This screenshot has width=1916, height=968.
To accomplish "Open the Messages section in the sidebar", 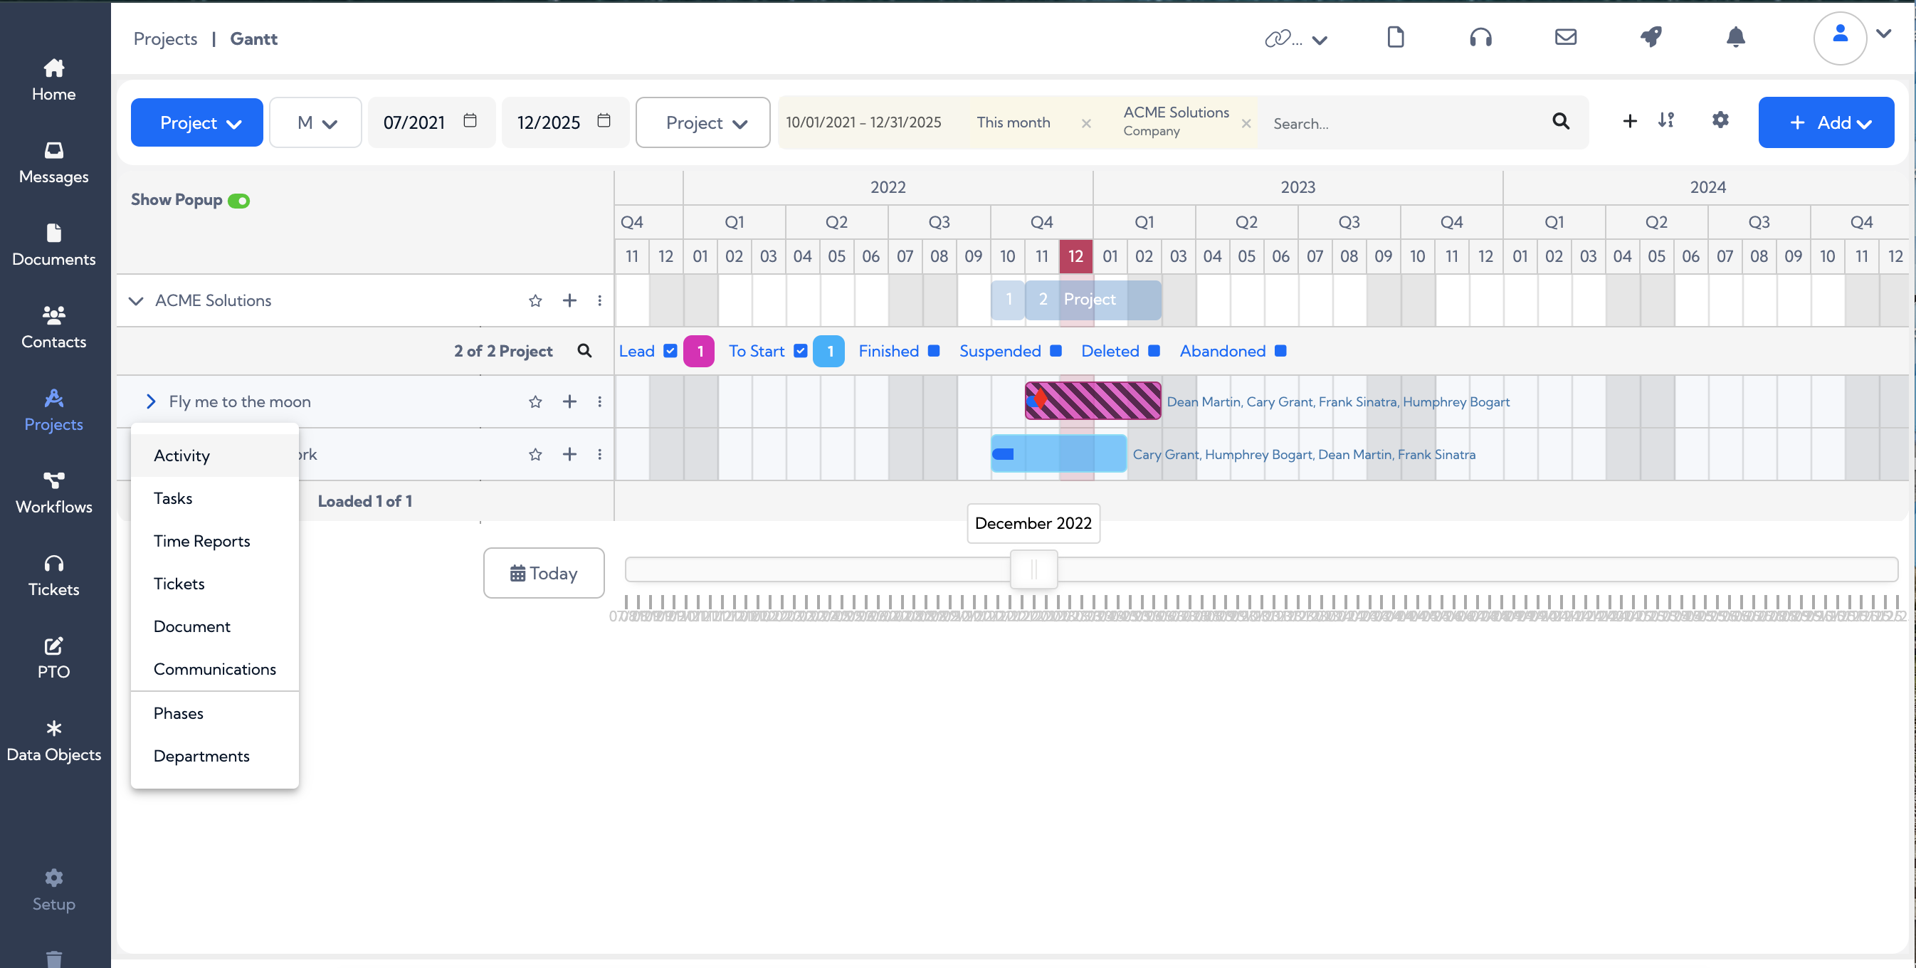I will click(x=53, y=162).
